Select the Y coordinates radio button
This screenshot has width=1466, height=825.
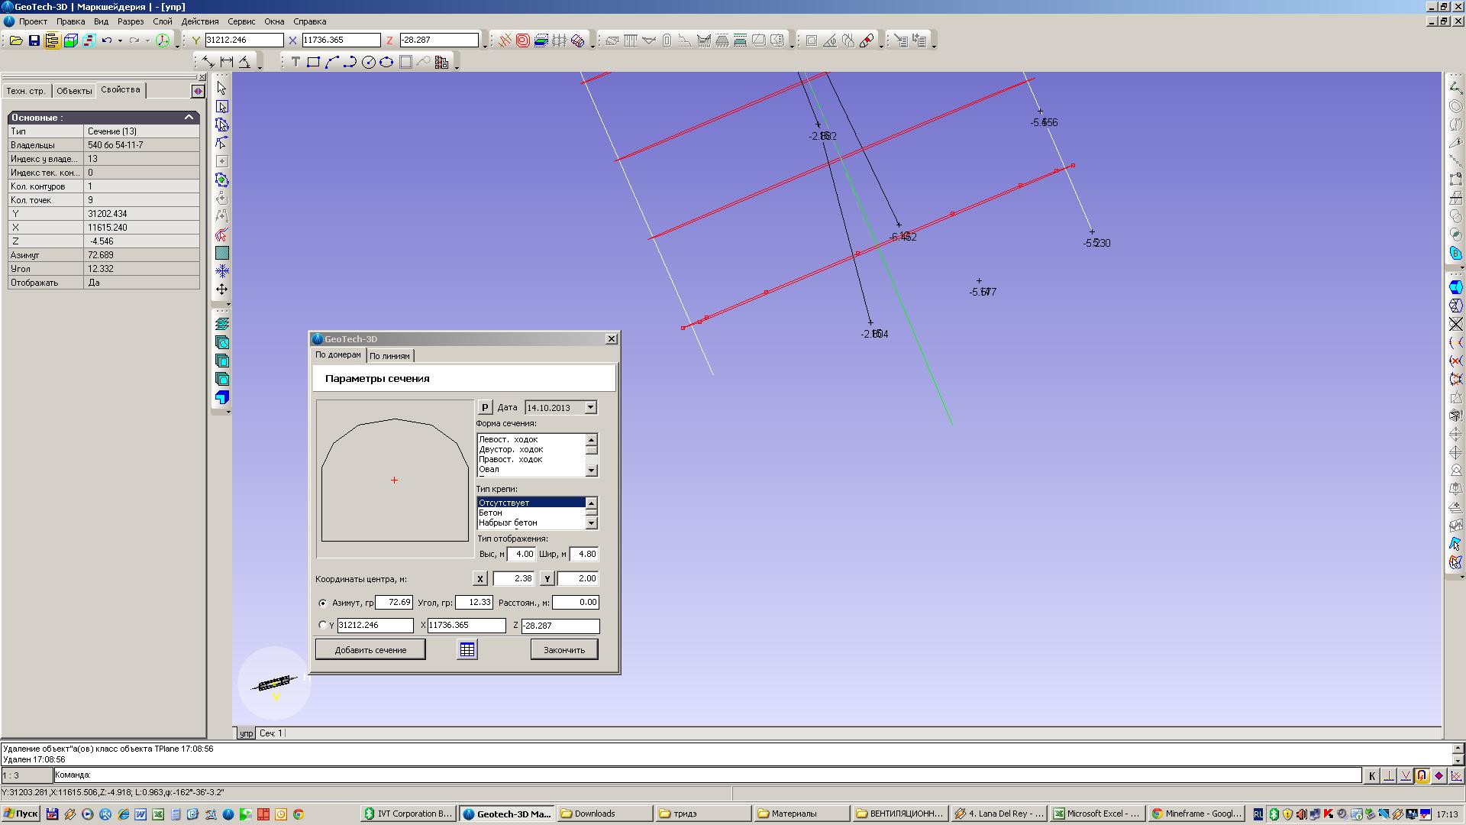[322, 625]
